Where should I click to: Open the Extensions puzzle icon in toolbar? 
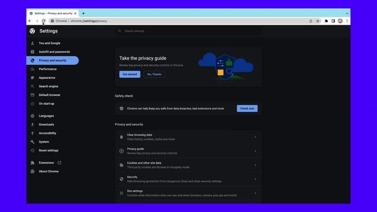326,21
